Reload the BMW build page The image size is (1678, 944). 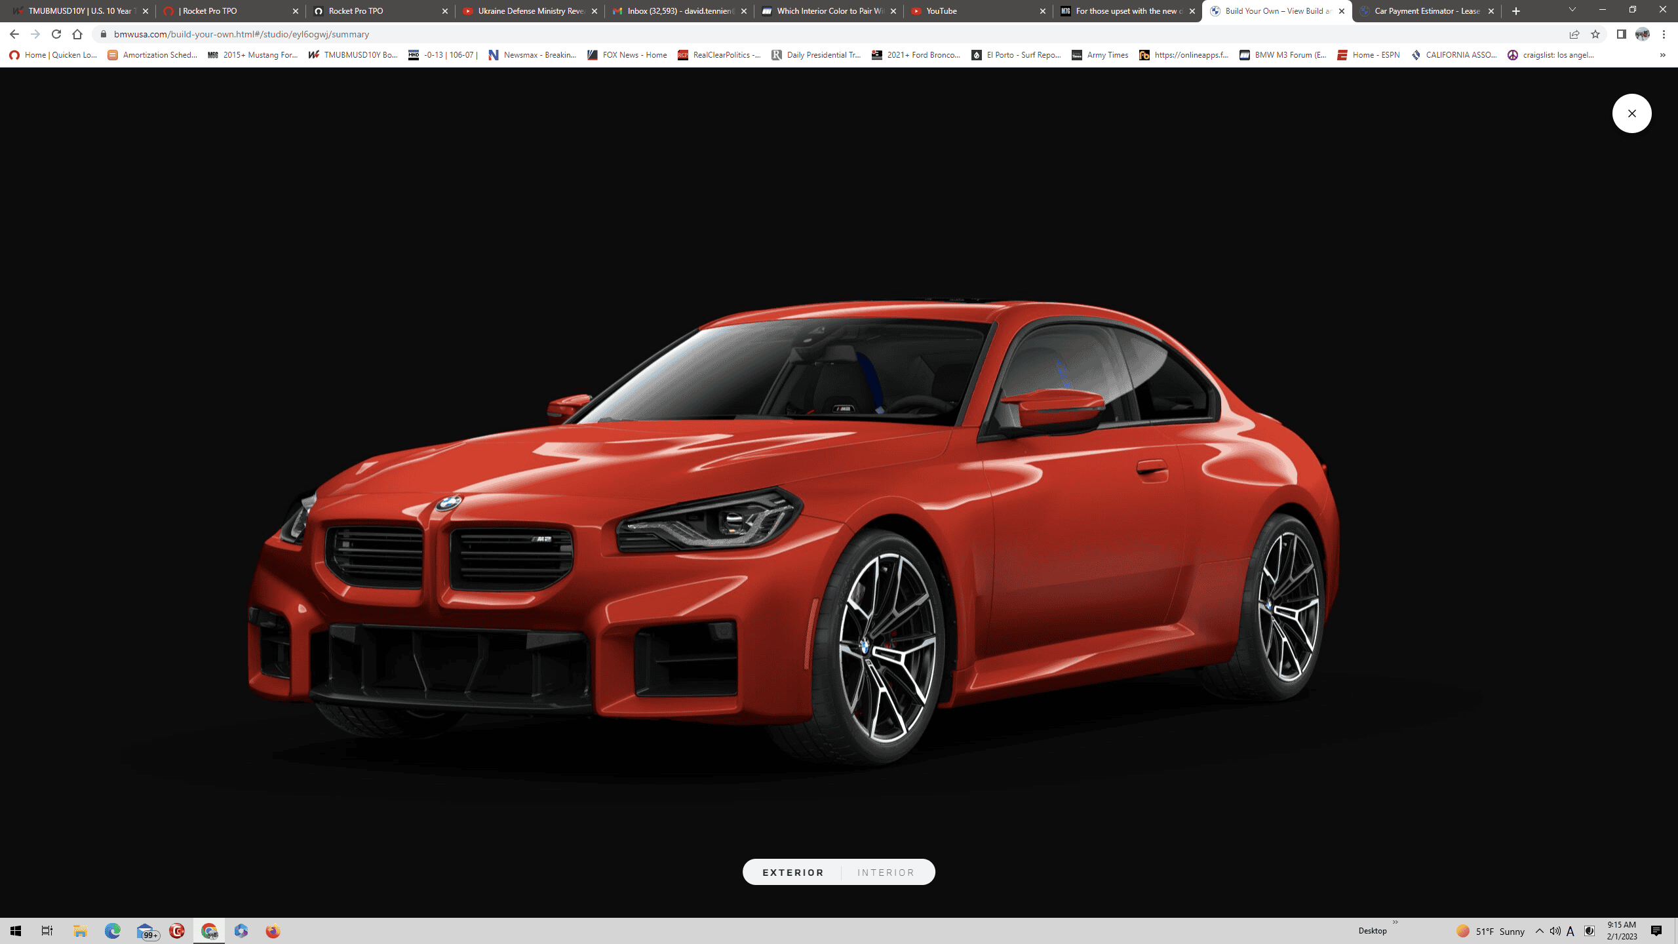pos(56,34)
